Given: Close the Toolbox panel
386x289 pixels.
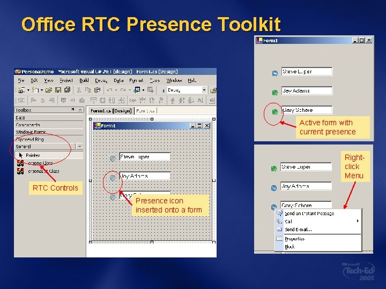Looking at the screenshot, I should click(x=80, y=110).
